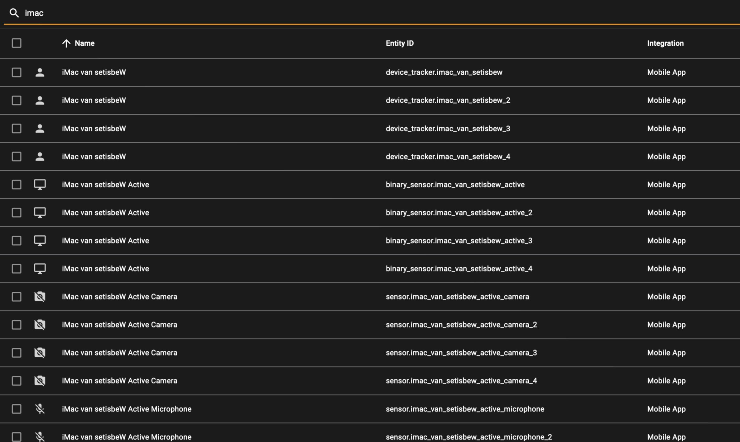
Task: Check the box for device_tracker.imac_van_setisbew_3
Action: click(x=17, y=128)
